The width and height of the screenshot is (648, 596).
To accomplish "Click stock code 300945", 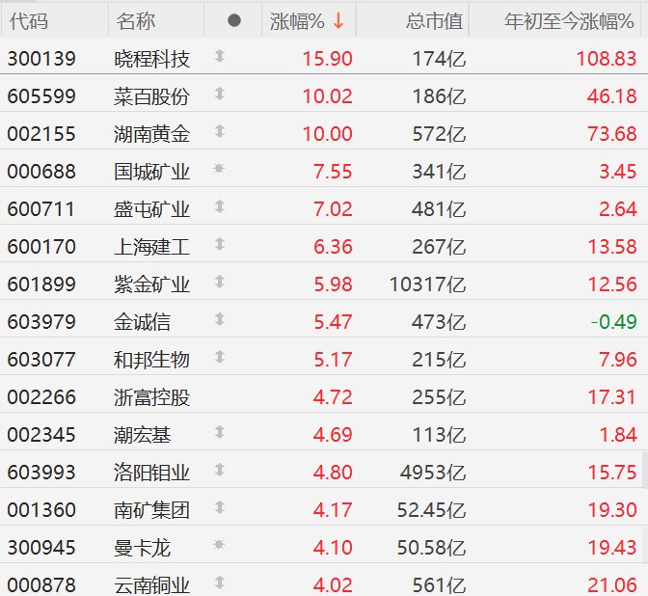I will [41, 548].
